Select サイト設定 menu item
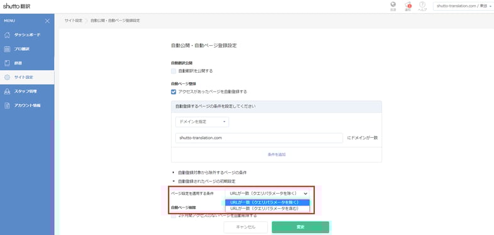The image size is (494, 235). coord(27,77)
